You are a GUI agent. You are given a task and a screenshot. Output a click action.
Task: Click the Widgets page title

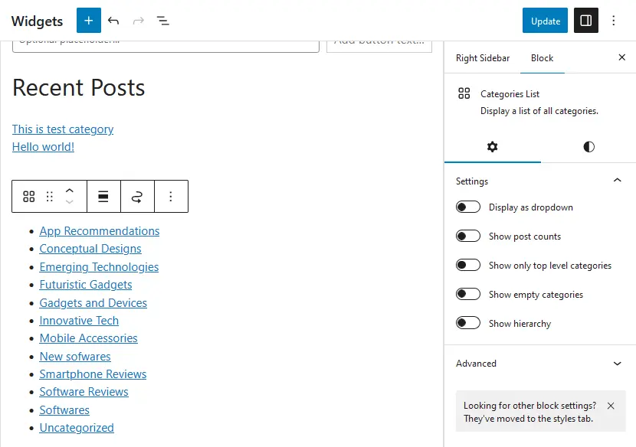tap(38, 21)
